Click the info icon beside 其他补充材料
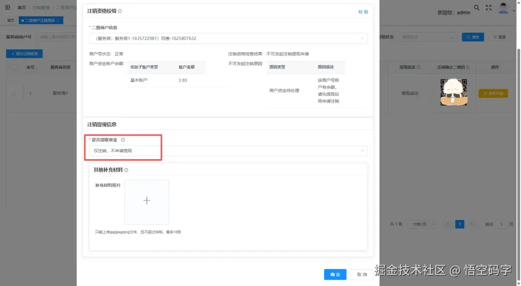This screenshot has height=286, width=521. [126, 170]
